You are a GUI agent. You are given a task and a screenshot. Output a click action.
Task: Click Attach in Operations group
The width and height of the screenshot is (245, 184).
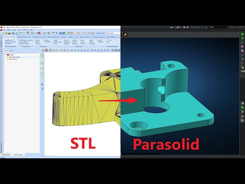(56, 40)
